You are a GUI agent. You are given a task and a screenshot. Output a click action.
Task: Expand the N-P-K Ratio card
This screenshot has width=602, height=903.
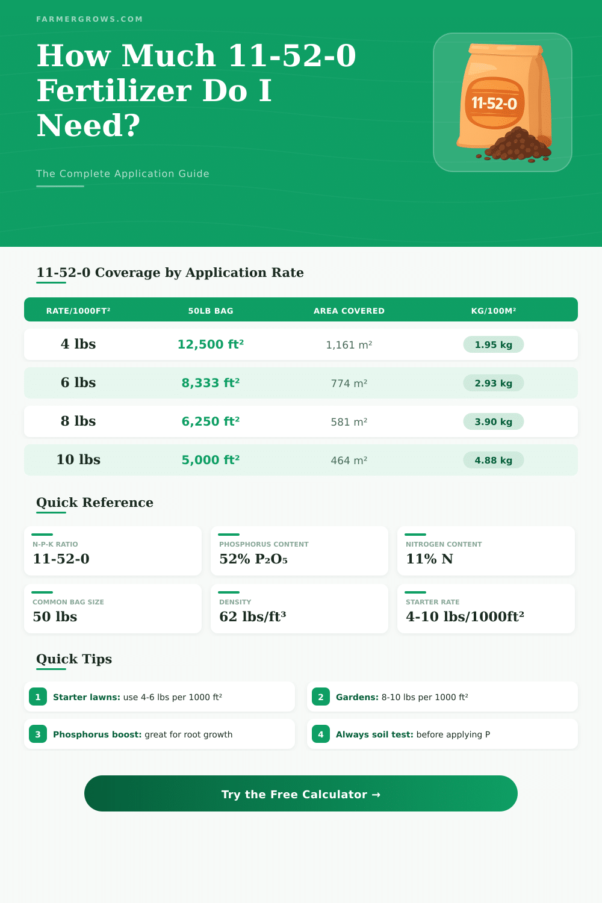coord(113,551)
